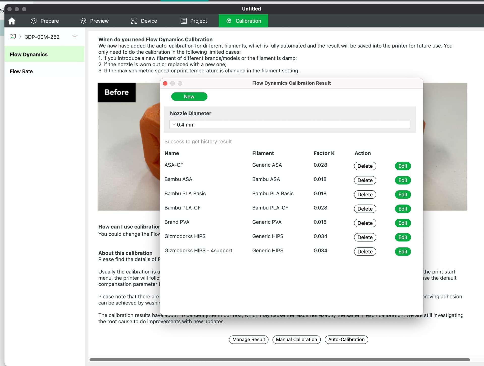This screenshot has height=366, width=484.
Task: Click the ASA-CF name cell
Action: (174, 165)
